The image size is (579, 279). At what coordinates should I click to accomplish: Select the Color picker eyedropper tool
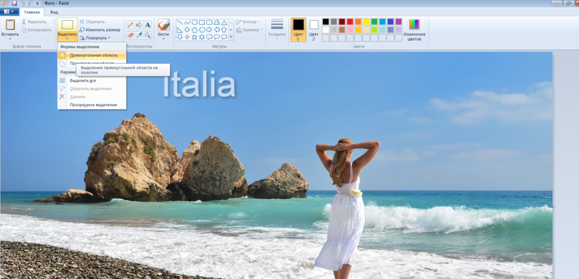(x=139, y=35)
